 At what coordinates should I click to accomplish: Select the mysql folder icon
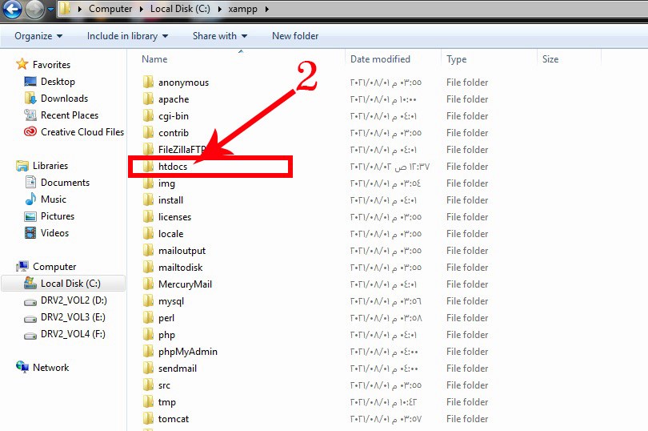tap(148, 300)
